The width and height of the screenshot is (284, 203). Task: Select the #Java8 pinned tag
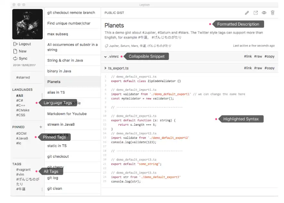[x=22, y=138]
